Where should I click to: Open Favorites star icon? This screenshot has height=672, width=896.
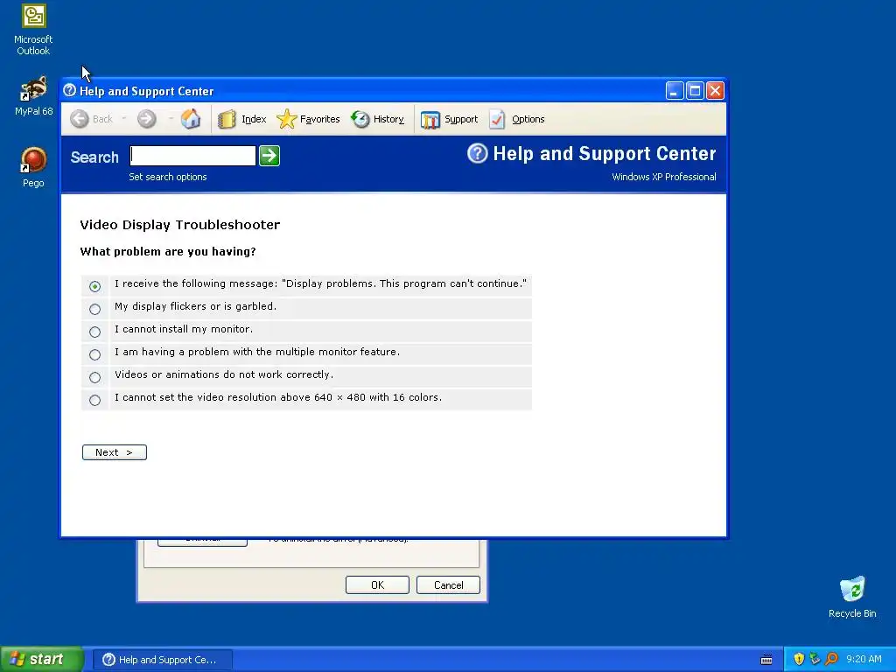point(286,119)
